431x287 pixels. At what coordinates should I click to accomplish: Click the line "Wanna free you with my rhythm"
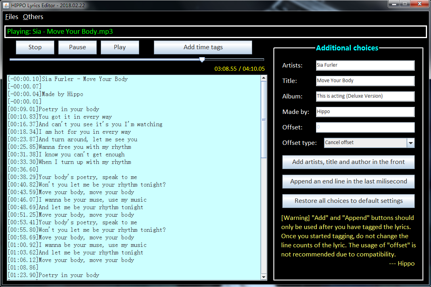click(69, 147)
